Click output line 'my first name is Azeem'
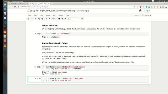 (x=52, y=74)
